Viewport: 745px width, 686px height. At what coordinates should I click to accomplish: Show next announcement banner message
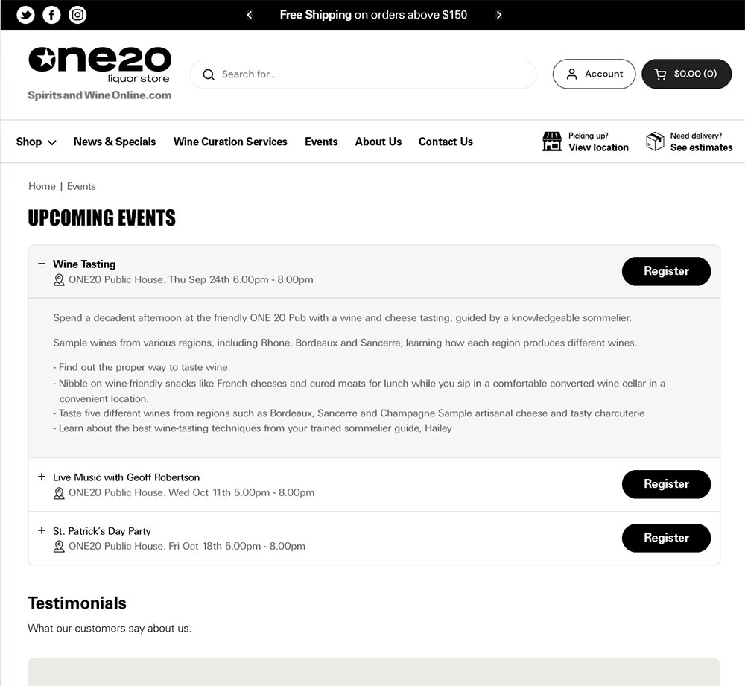499,15
